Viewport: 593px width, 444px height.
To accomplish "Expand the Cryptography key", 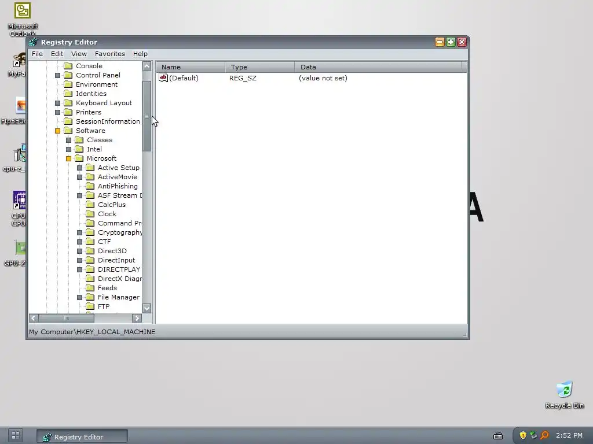I will pos(79,232).
